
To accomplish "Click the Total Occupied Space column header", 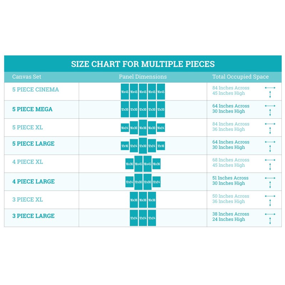I will click(240, 77).
